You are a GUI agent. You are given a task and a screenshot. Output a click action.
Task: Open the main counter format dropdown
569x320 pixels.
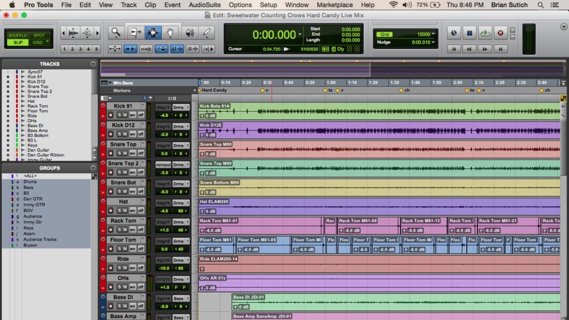pos(300,34)
